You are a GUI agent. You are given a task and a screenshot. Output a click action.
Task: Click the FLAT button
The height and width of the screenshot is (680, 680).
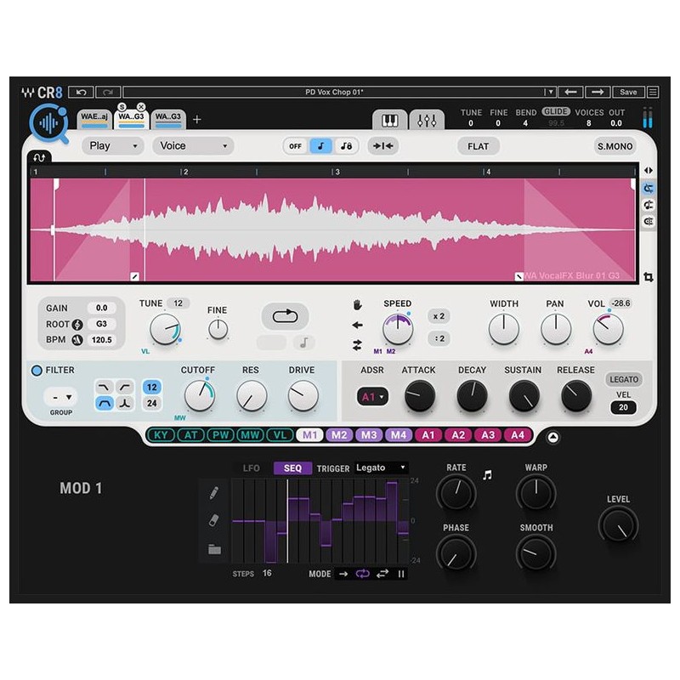[x=478, y=145]
